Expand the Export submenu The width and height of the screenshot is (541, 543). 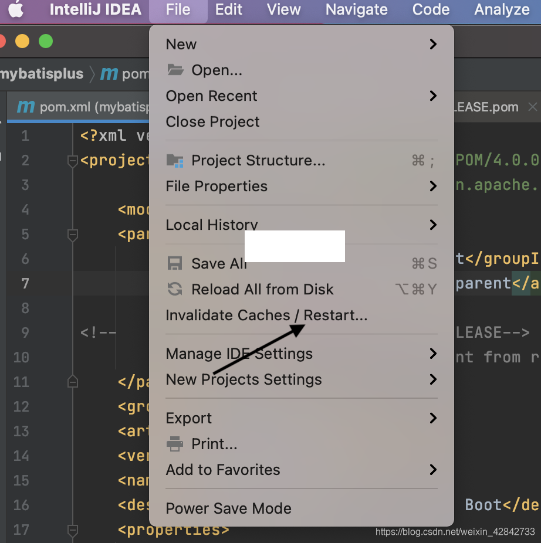click(x=302, y=418)
